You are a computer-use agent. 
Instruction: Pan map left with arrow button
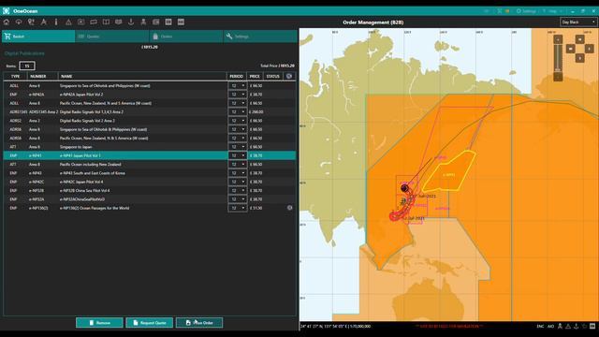pyautogui.click(x=570, y=49)
